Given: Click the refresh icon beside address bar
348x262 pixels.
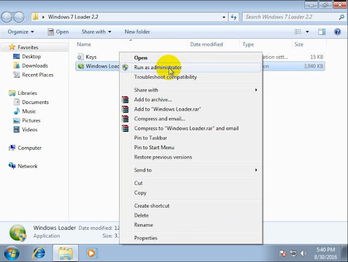Looking at the screenshot, I should coord(233,17).
